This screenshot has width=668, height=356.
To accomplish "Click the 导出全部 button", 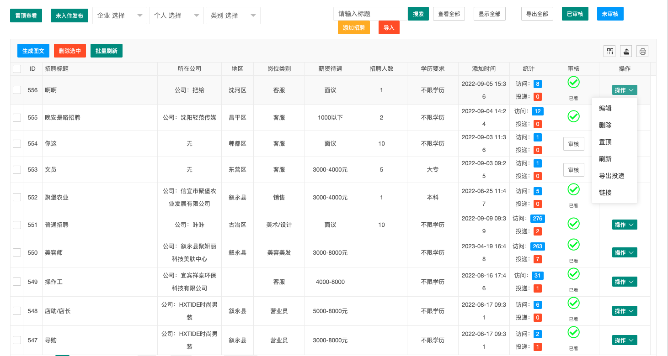I will pyautogui.click(x=537, y=14).
